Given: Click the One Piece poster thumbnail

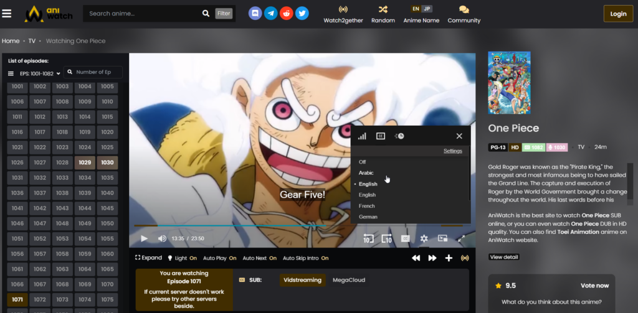Looking at the screenshot, I should point(509,83).
